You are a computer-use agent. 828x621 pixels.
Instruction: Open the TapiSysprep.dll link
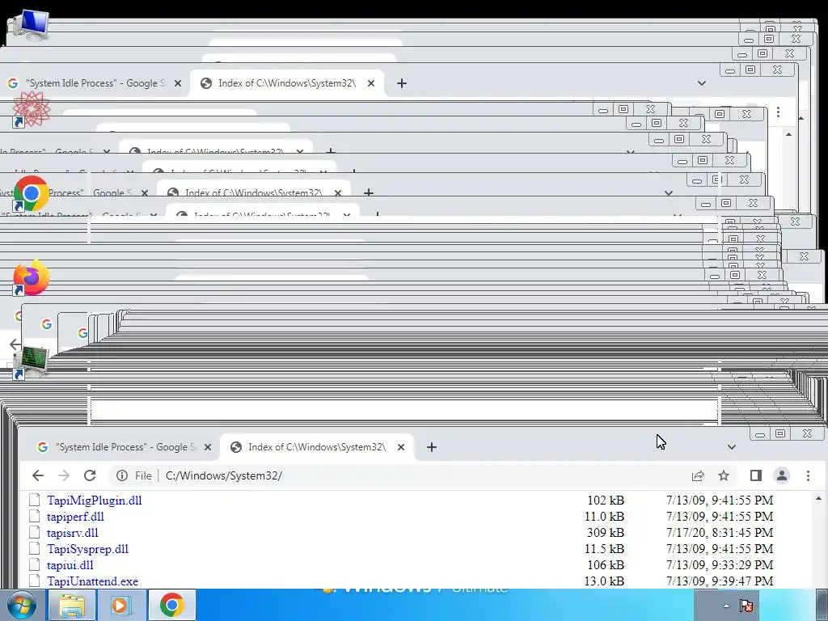pos(87,549)
